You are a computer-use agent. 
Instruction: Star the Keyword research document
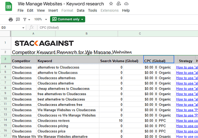click(x=111, y=4)
